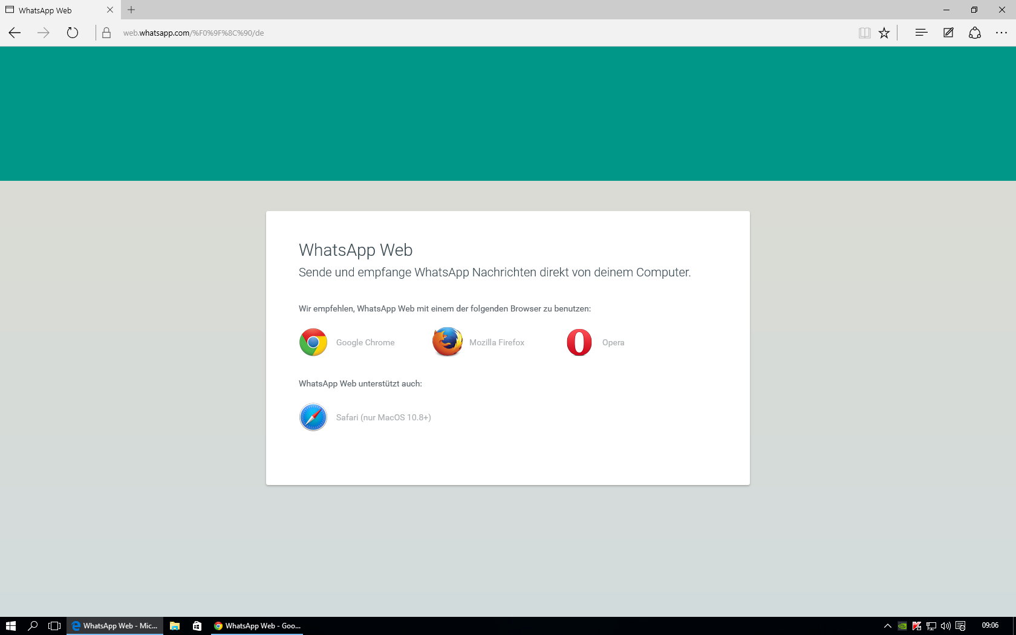Click the red Opera logo icon

pos(579,342)
